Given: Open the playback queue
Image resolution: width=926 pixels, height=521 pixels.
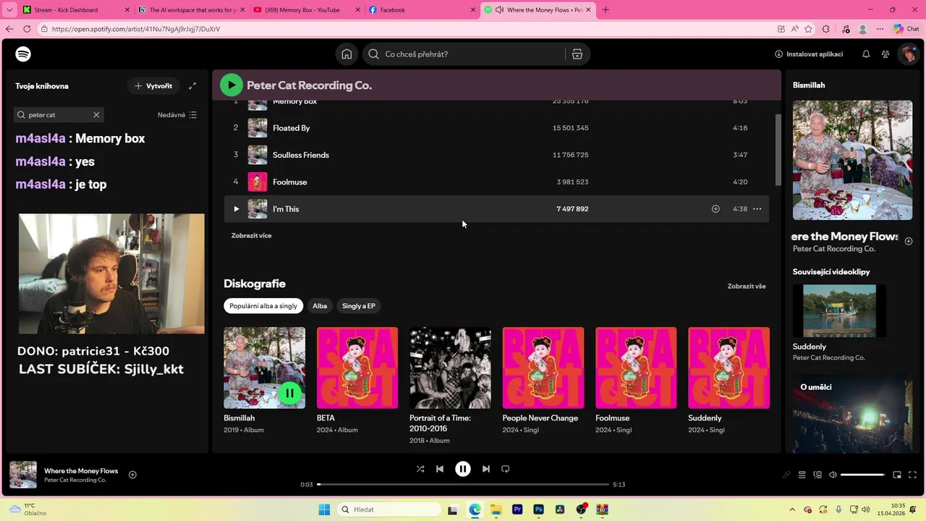Looking at the screenshot, I should (x=802, y=475).
